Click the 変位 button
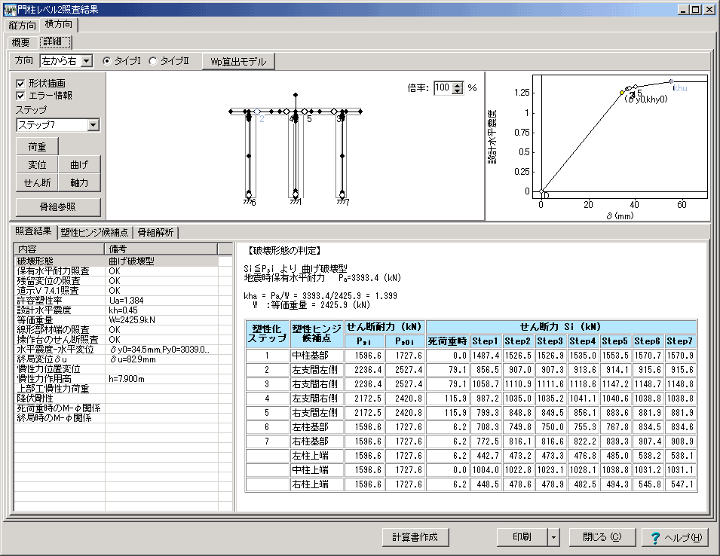 tap(37, 165)
